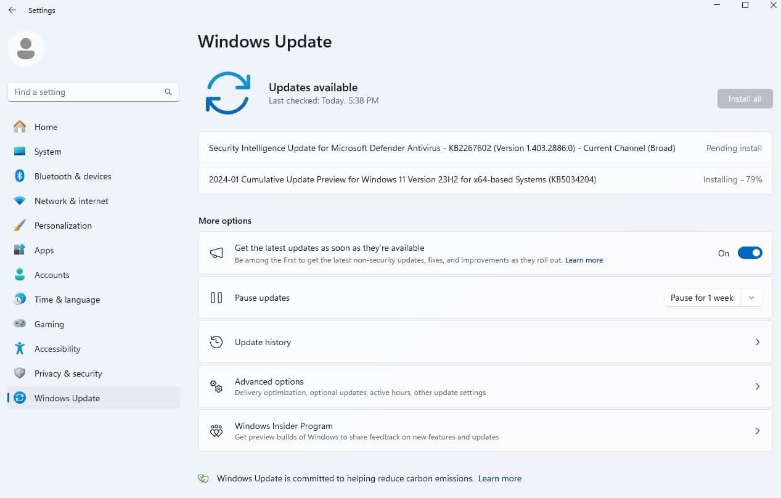Image resolution: width=781 pixels, height=498 pixels.
Task: Select Time & language in sidebar
Action: coord(67,300)
